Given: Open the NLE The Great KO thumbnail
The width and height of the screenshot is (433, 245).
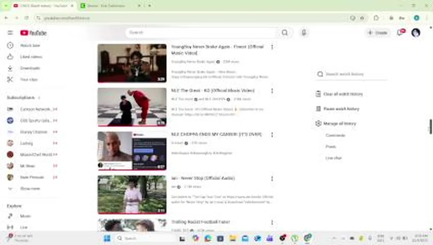Looking at the screenshot, I should tap(132, 107).
